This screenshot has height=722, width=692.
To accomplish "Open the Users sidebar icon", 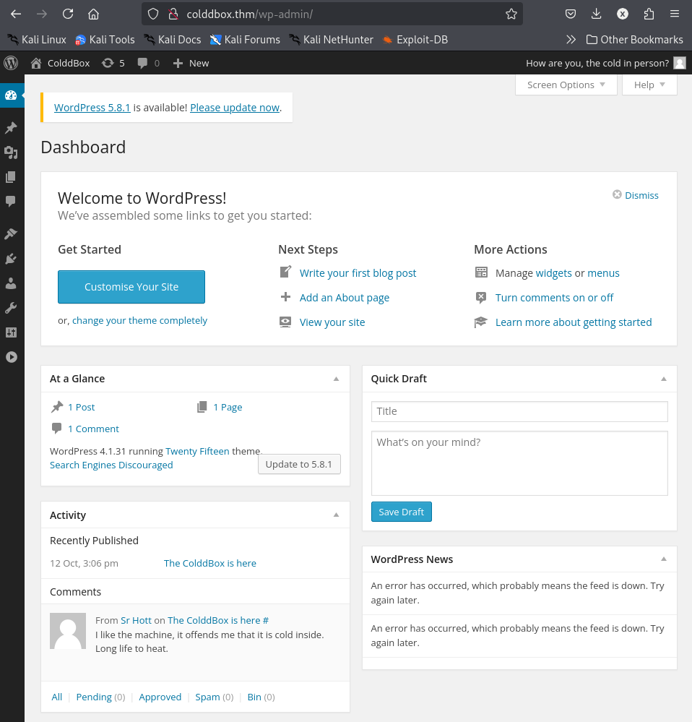I will [11, 283].
